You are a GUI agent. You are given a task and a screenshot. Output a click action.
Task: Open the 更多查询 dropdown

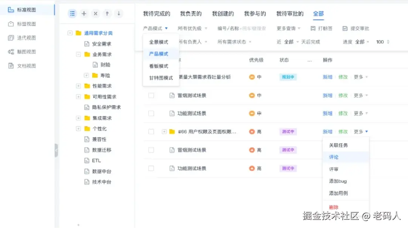point(288,28)
